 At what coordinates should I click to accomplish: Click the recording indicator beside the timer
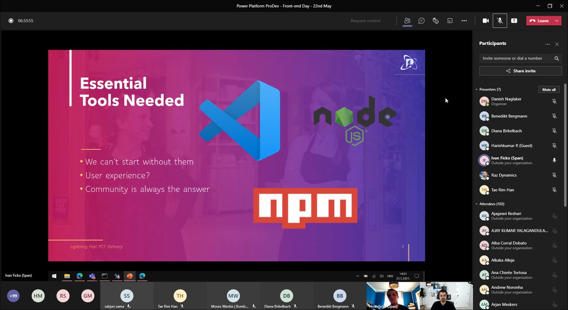tap(11, 21)
